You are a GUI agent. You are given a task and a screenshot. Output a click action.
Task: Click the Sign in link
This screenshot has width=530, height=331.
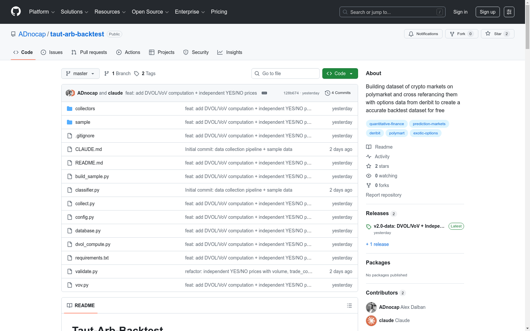(460, 12)
